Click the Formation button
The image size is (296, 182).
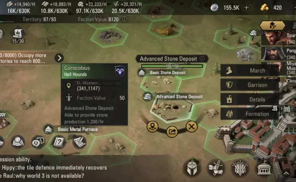tap(250, 114)
